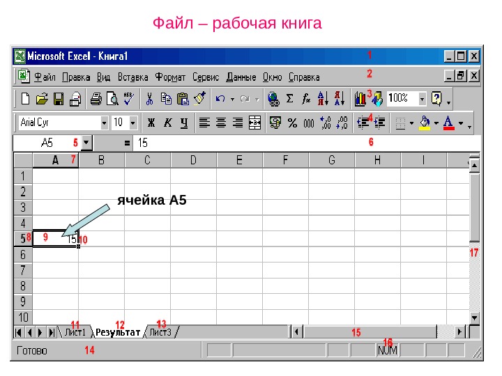Viewport: 502px width, 376px height.
Task: Click the Merge and Center icon
Action: 254,123
